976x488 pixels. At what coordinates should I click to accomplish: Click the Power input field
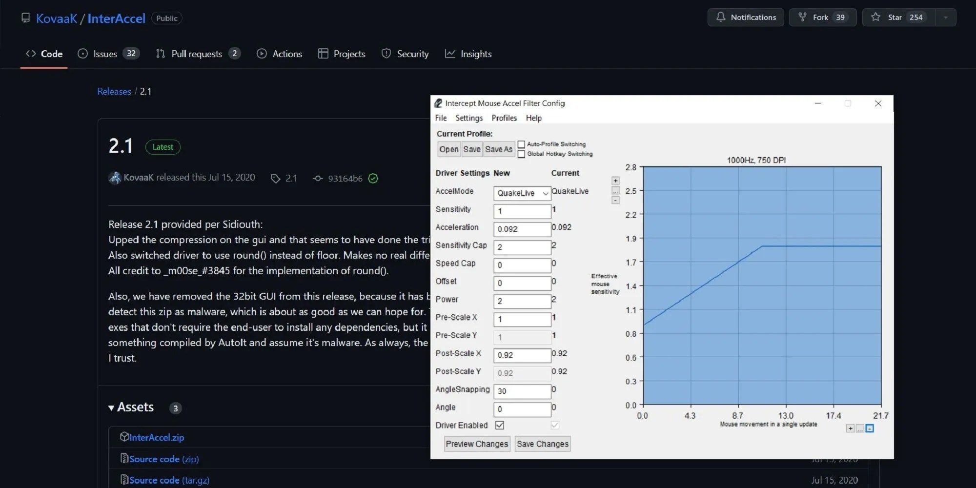tap(522, 302)
